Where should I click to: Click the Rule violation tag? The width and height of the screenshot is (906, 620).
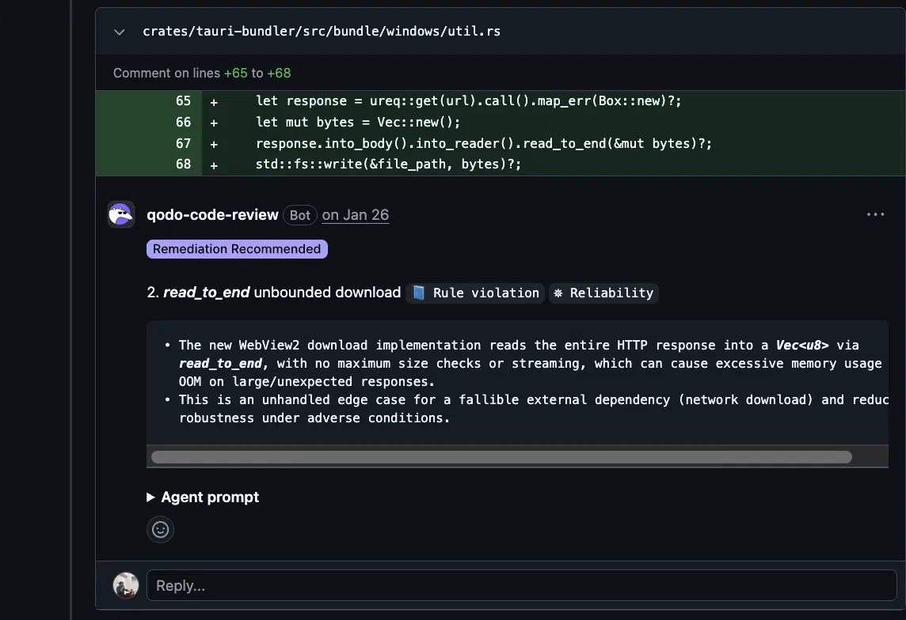475,293
